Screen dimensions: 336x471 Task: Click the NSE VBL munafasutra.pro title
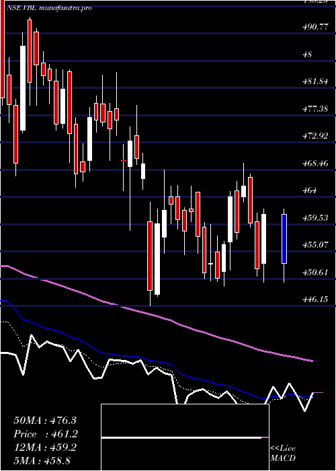49,8
